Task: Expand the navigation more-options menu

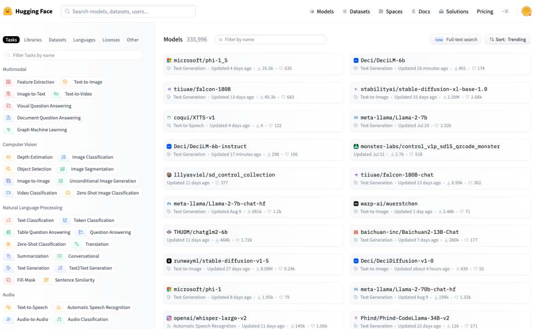Action: [x=505, y=11]
